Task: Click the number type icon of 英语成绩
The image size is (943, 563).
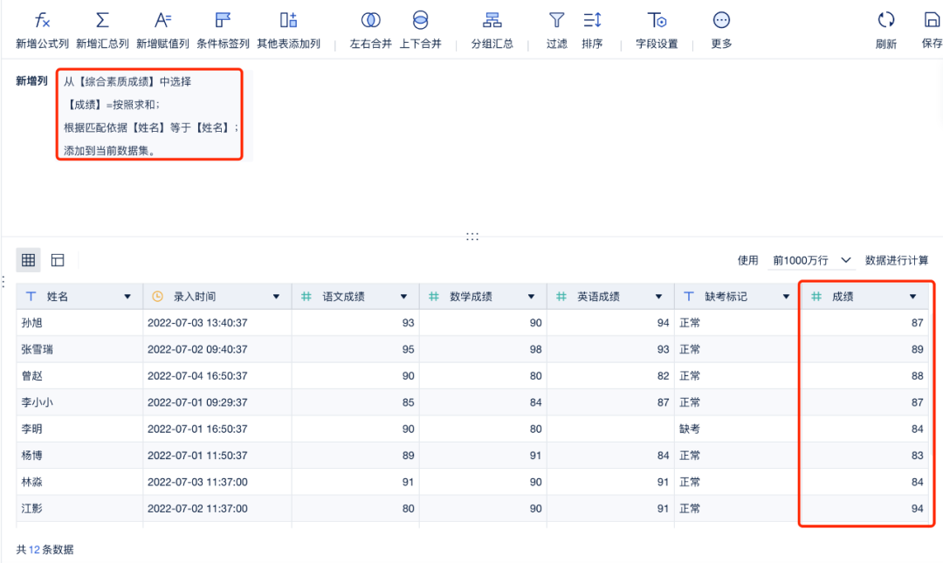Action: click(561, 297)
